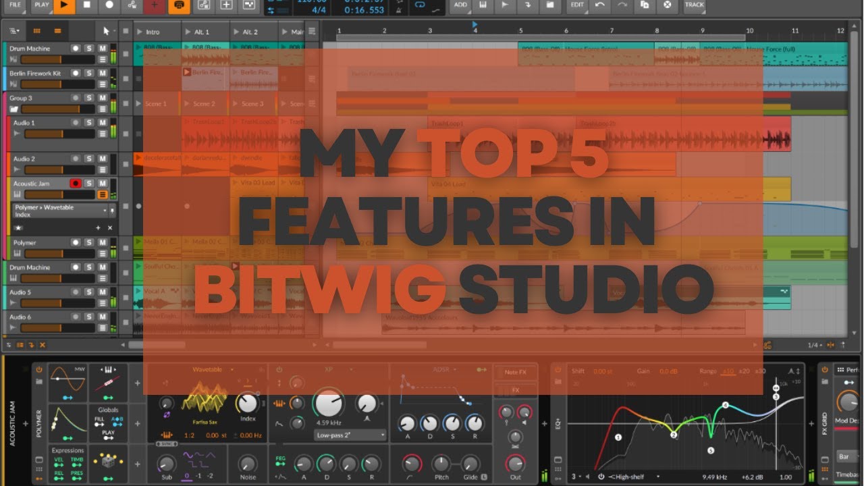Viewport: 864px width, 486px height.
Task: Mute the Audio 1 track
Action: (103, 123)
